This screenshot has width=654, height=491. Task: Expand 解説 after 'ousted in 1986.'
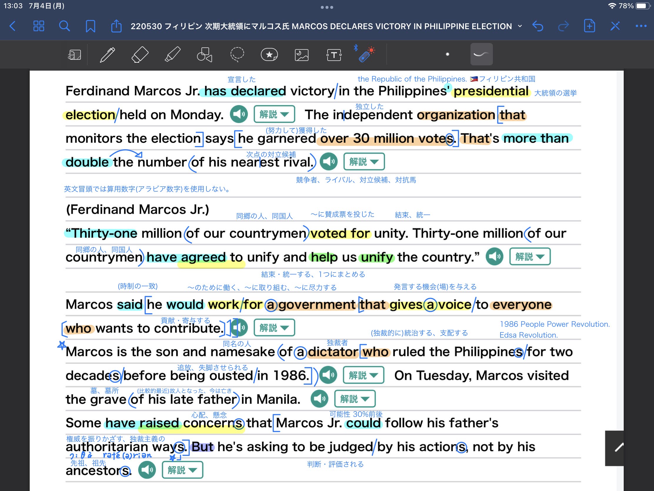coord(363,375)
